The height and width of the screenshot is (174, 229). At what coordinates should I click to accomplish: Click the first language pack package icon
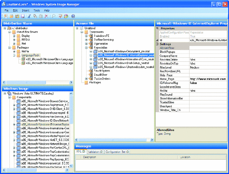coord(23,59)
